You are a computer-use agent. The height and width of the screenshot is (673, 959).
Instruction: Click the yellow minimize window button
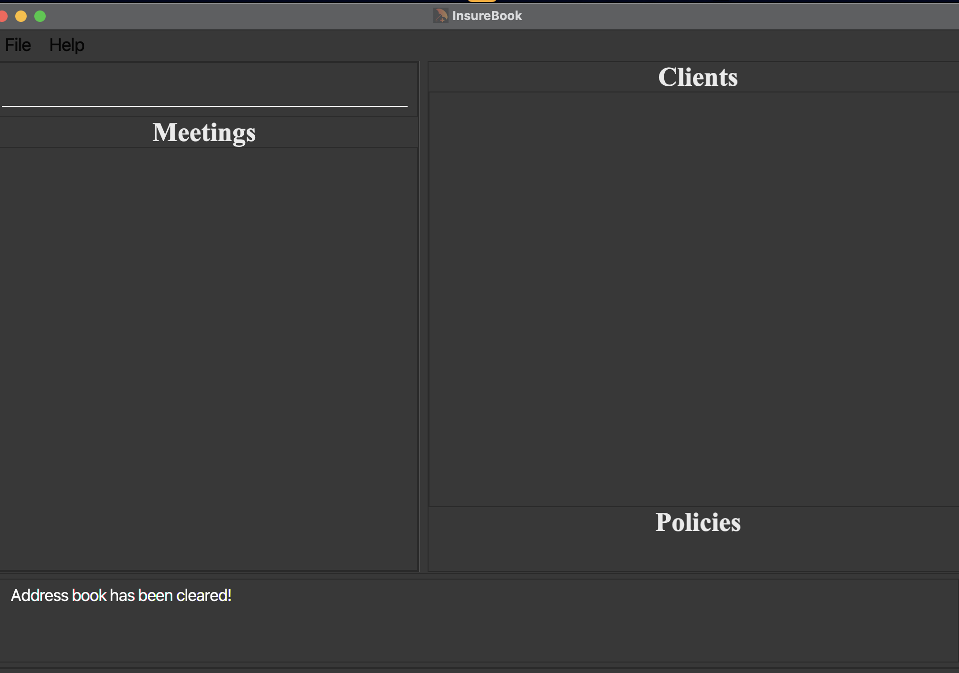click(x=21, y=16)
